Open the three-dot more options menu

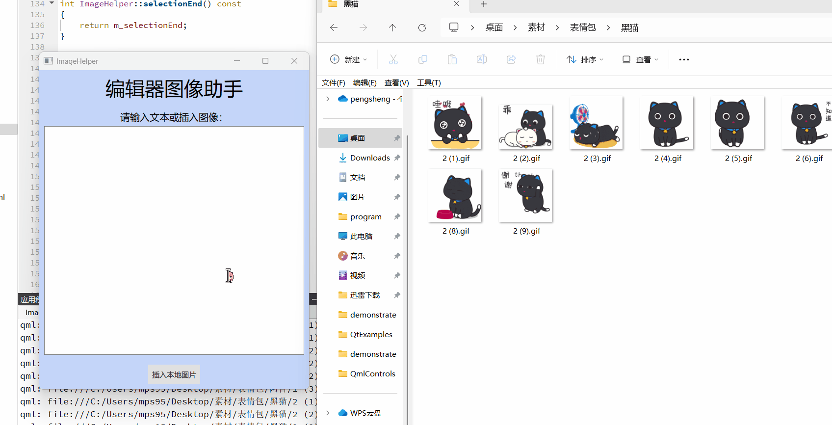tap(684, 59)
